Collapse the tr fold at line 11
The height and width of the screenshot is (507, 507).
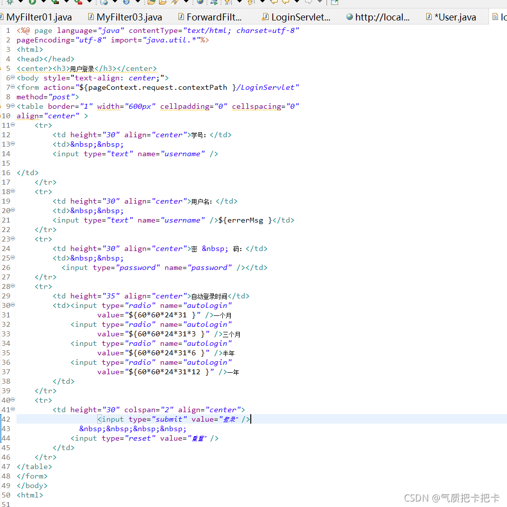tap(13, 125)
